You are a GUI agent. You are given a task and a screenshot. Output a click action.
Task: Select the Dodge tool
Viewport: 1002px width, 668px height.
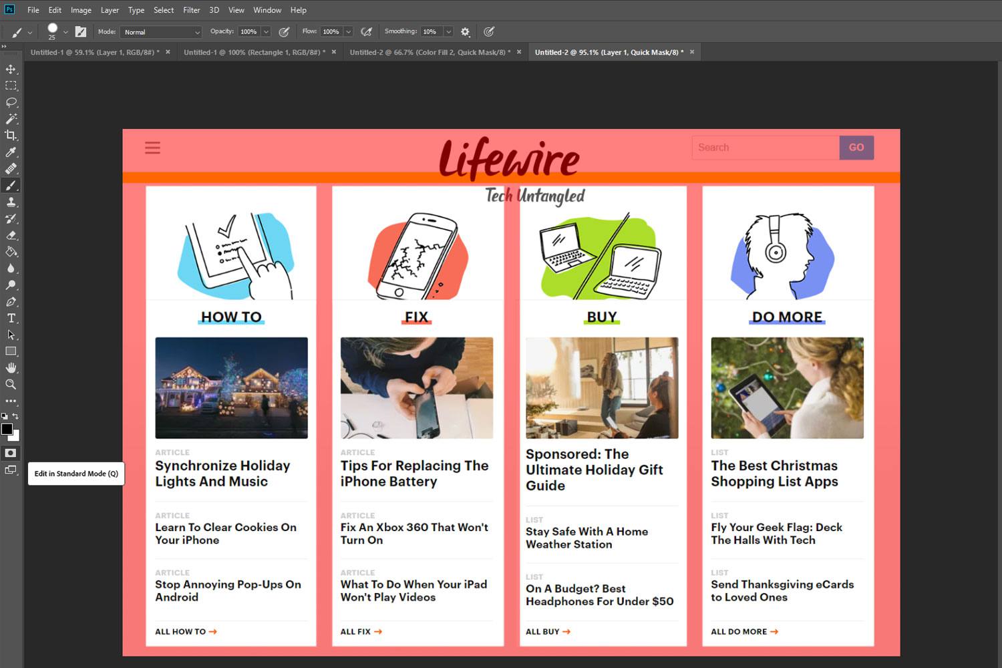[x=11, y=285]
